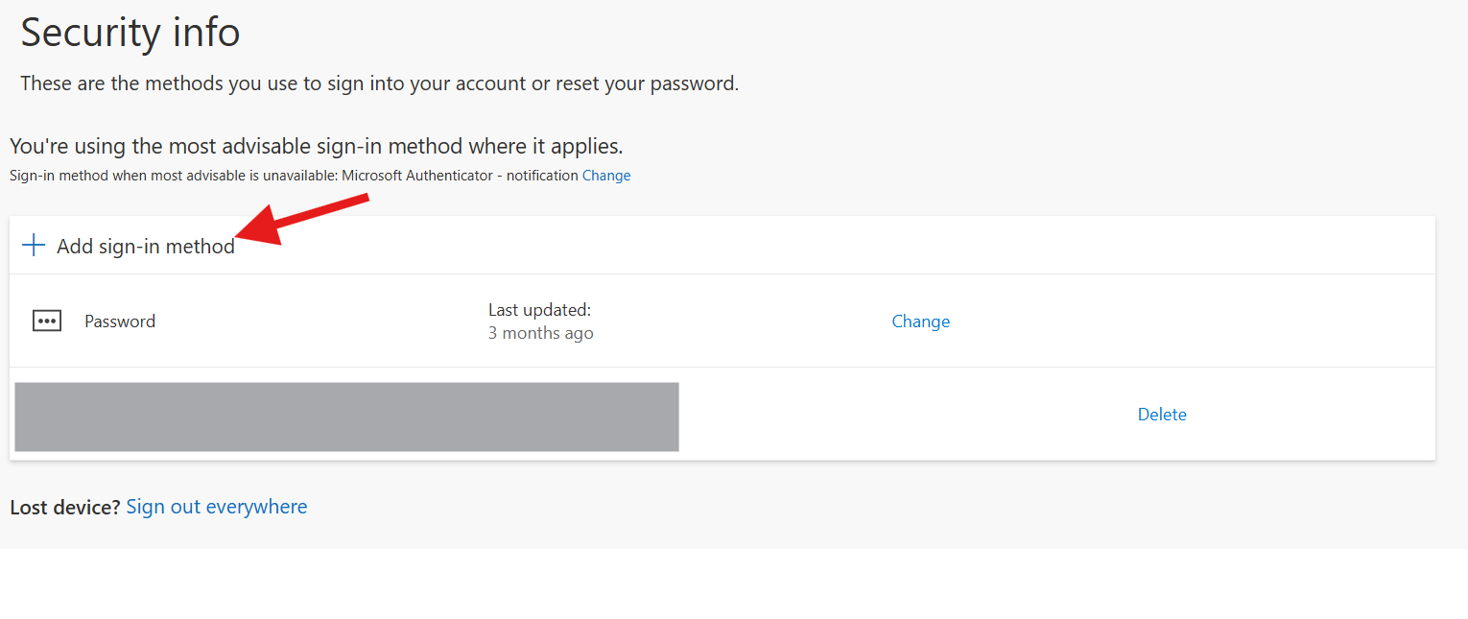The image size is (1468, 619).
Task: Click the red arrow annotation
Action: (302, 220)
